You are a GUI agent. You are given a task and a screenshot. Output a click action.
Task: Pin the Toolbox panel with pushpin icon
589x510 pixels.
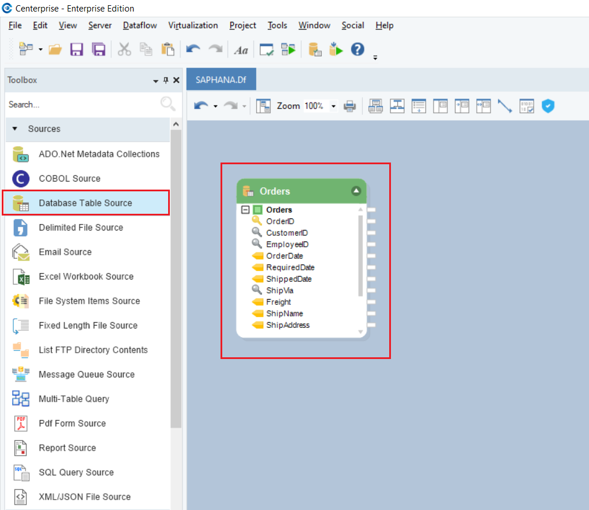pos(166,81)
